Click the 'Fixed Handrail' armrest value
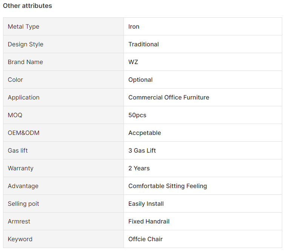 pyautogui.click(x=149, y=221)
